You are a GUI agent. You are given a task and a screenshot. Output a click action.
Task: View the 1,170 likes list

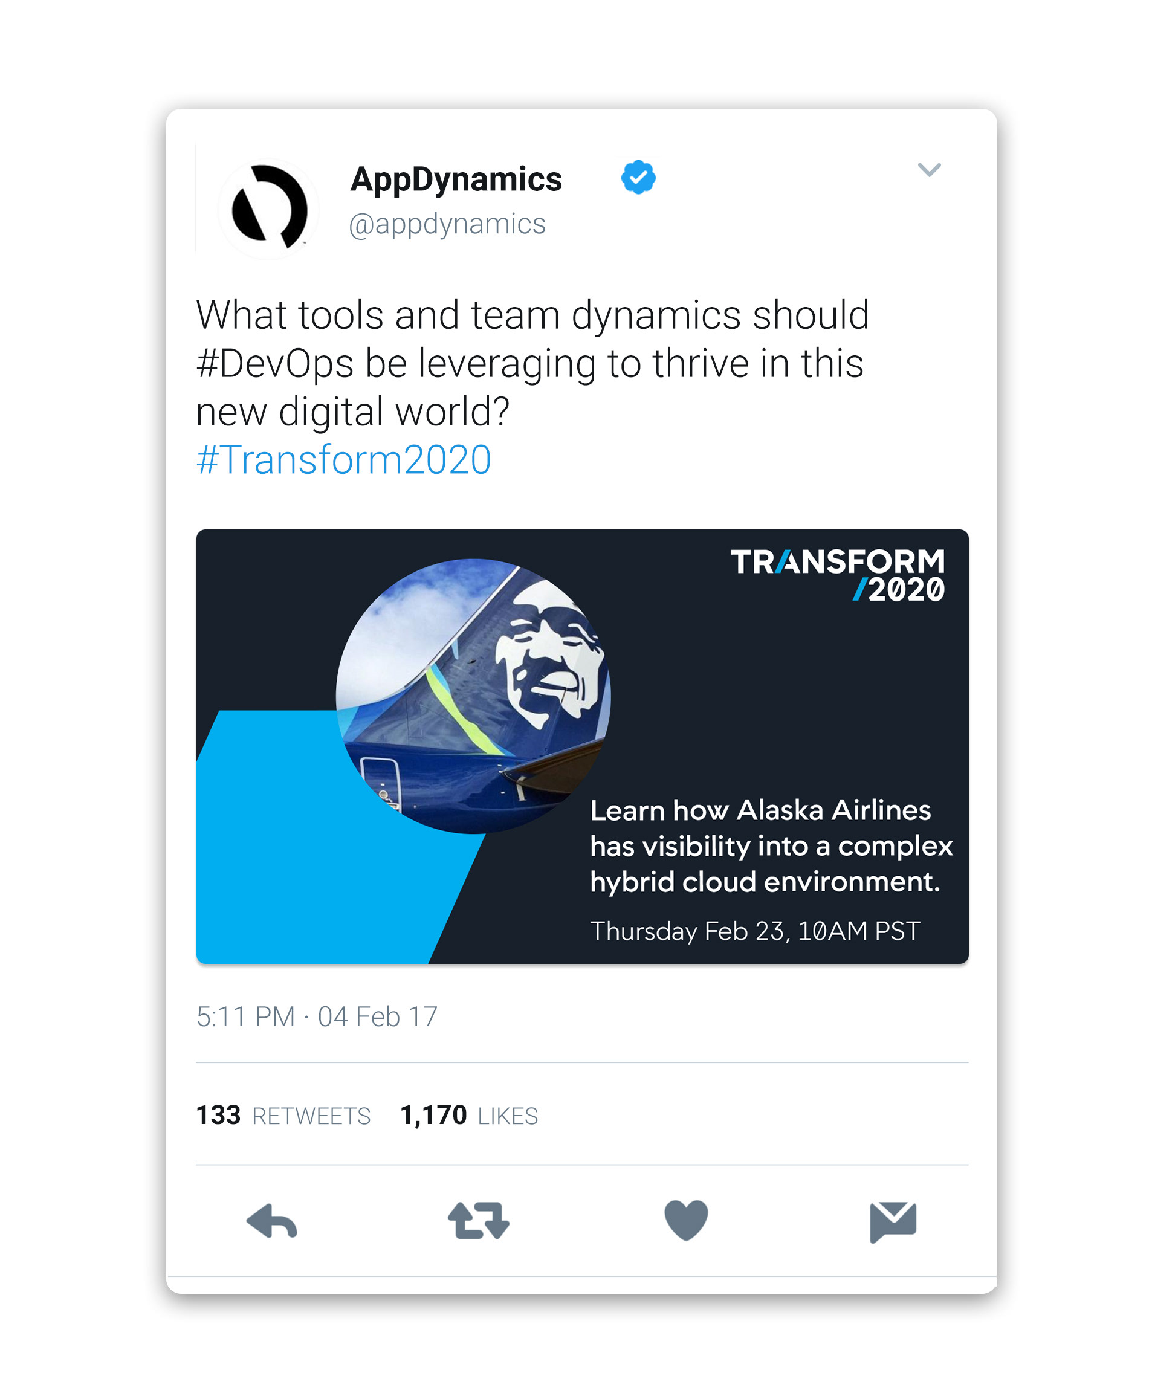click(x=469, y=1116)
